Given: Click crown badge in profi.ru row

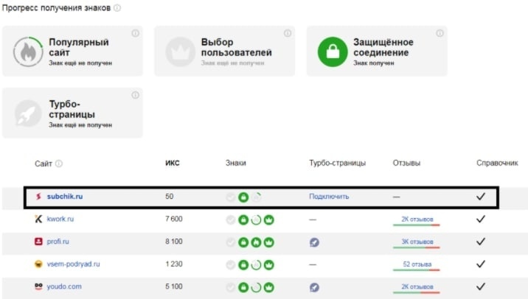Looking at the screenshot, I should [x=268, y=242].
